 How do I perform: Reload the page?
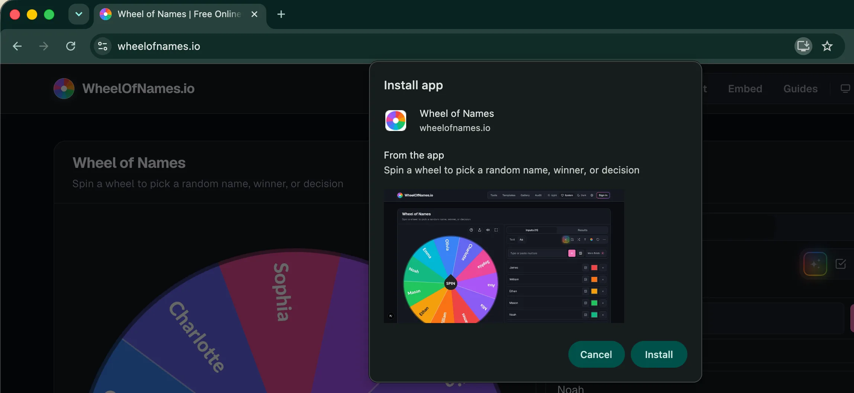(71, 46)
